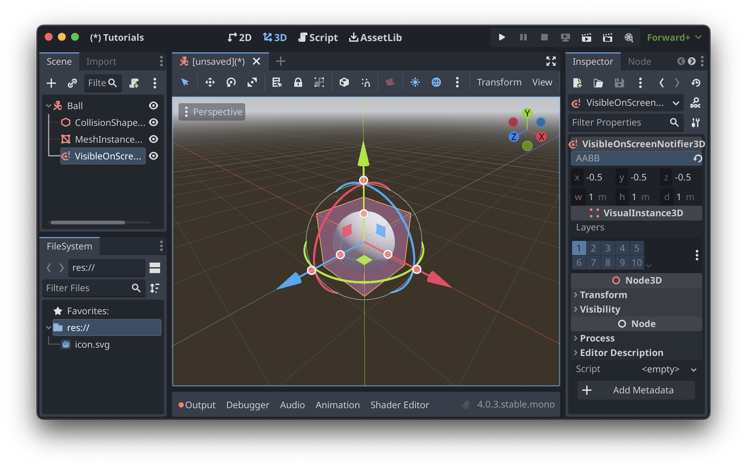The width and height of the screenshot is (747, 468).
Task: Toggle the FileSystem split view mode
Action: click(x=155, y=268)
